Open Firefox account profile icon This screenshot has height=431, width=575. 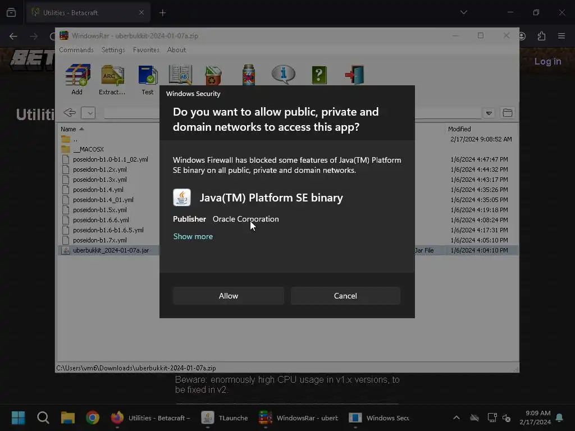(522, 36)
